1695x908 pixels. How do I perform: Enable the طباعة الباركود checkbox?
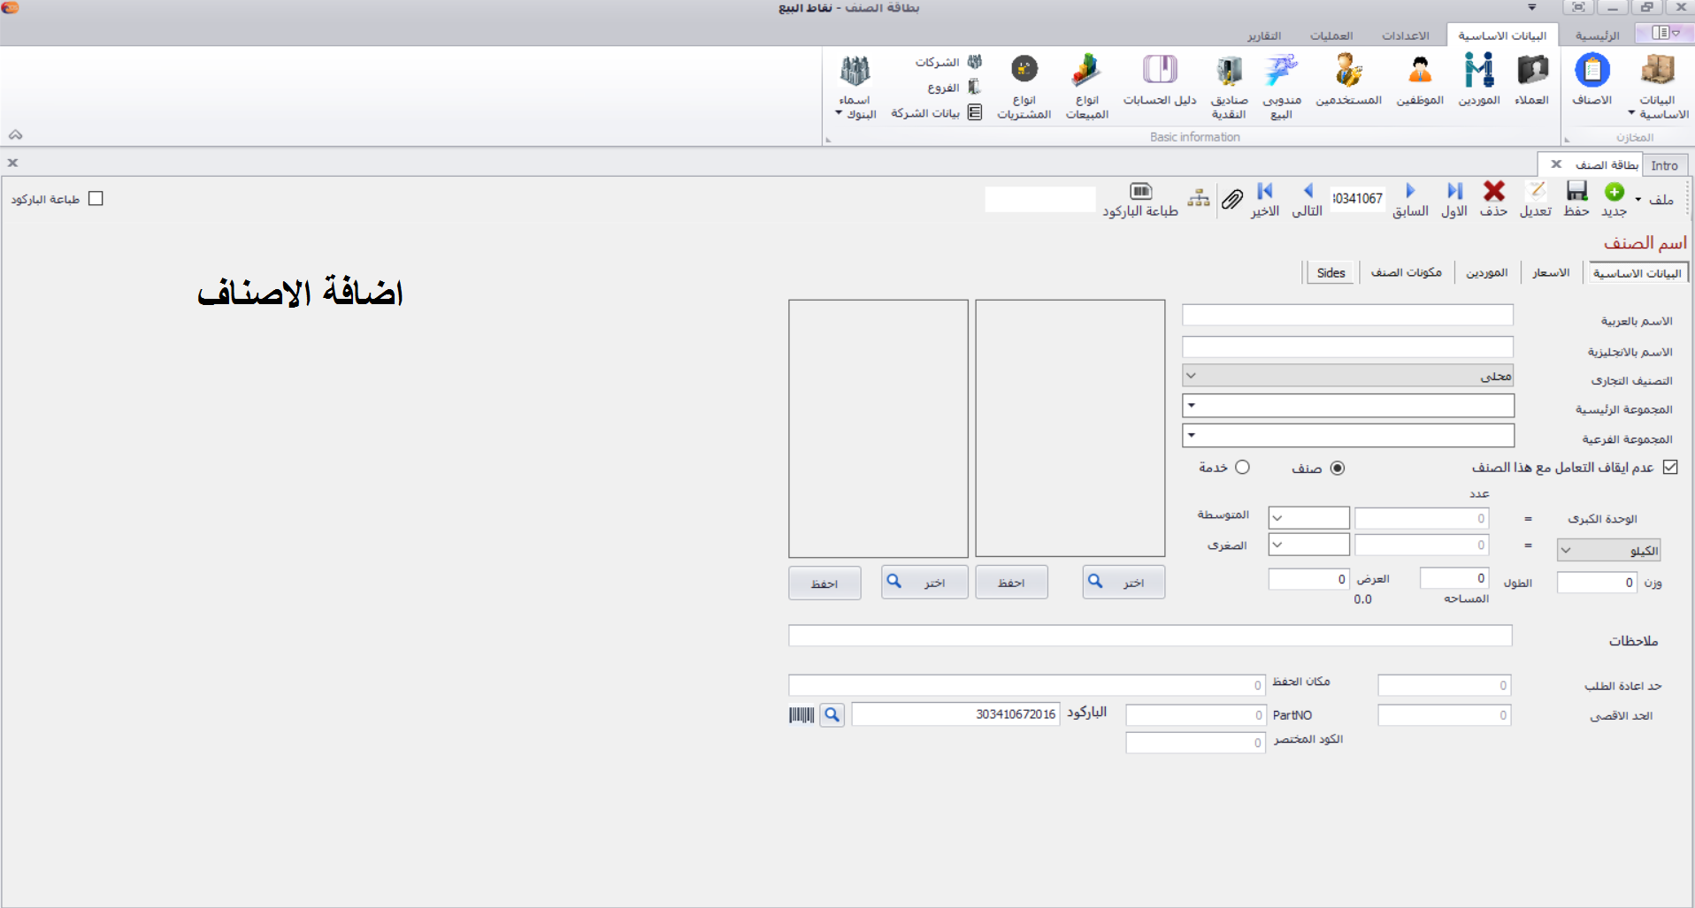pos(96,199)
